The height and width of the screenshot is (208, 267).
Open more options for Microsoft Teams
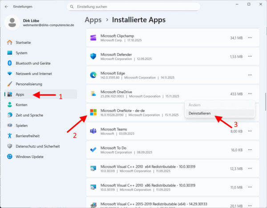[250, 131]
